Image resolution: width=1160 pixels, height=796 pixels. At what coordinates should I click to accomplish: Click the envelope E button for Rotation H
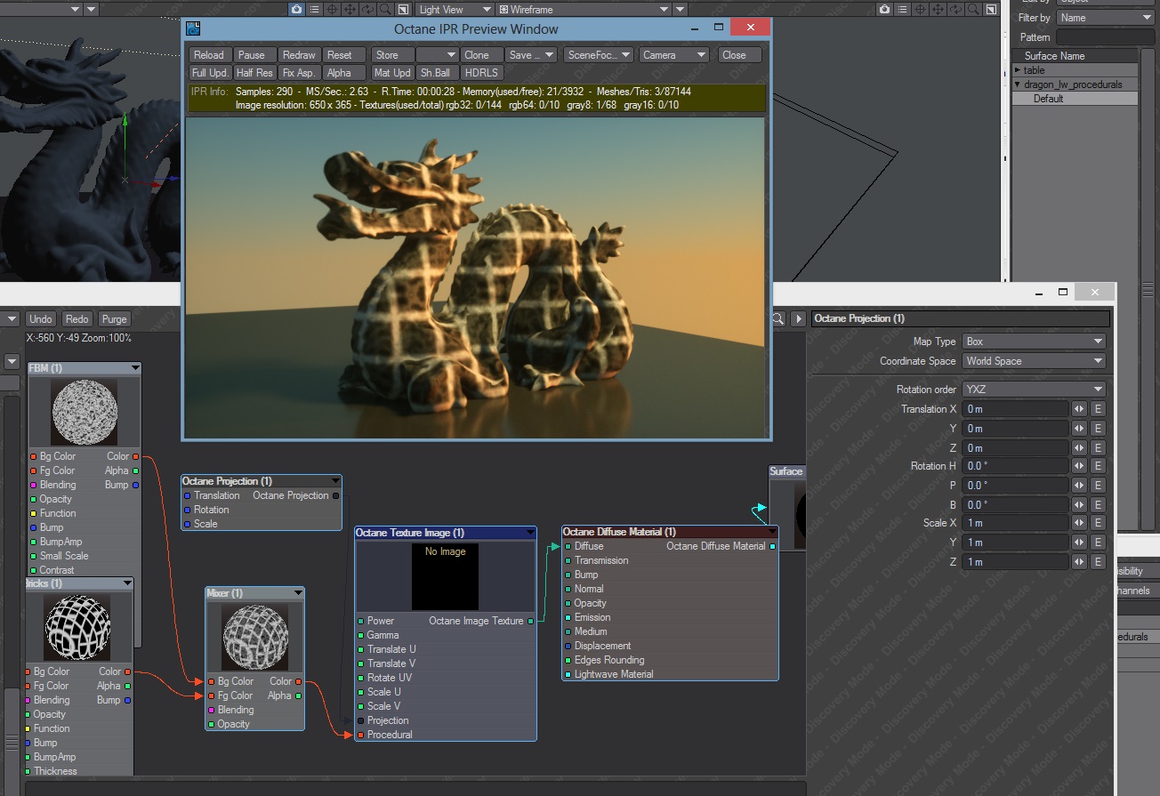pyautogui.click(x=1098, y=466)
